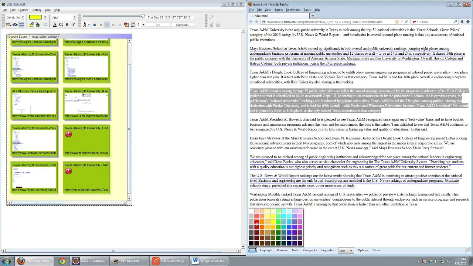Open the Firefox taskbar button 'index.html'
473x266 pixels.
(34, 261)
